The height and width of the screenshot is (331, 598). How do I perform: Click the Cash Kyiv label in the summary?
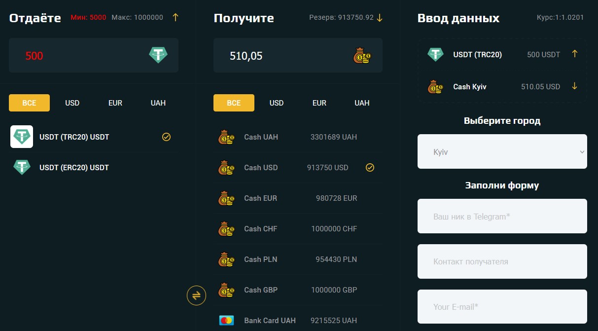click(x=470, y=87)
